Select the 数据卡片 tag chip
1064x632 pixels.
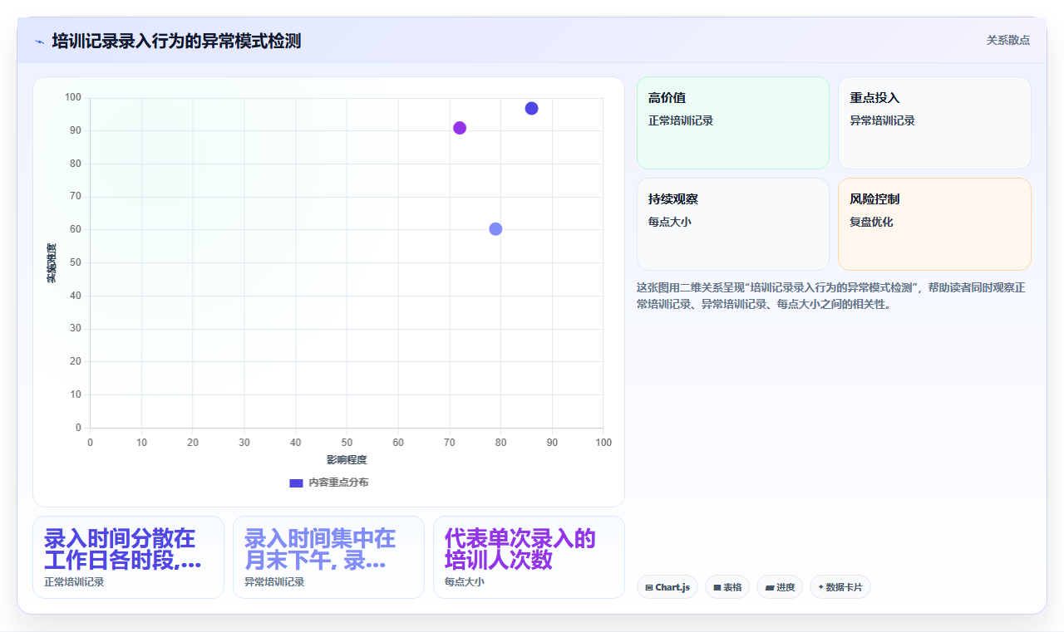pyautogui.click(x=840, y=587)
